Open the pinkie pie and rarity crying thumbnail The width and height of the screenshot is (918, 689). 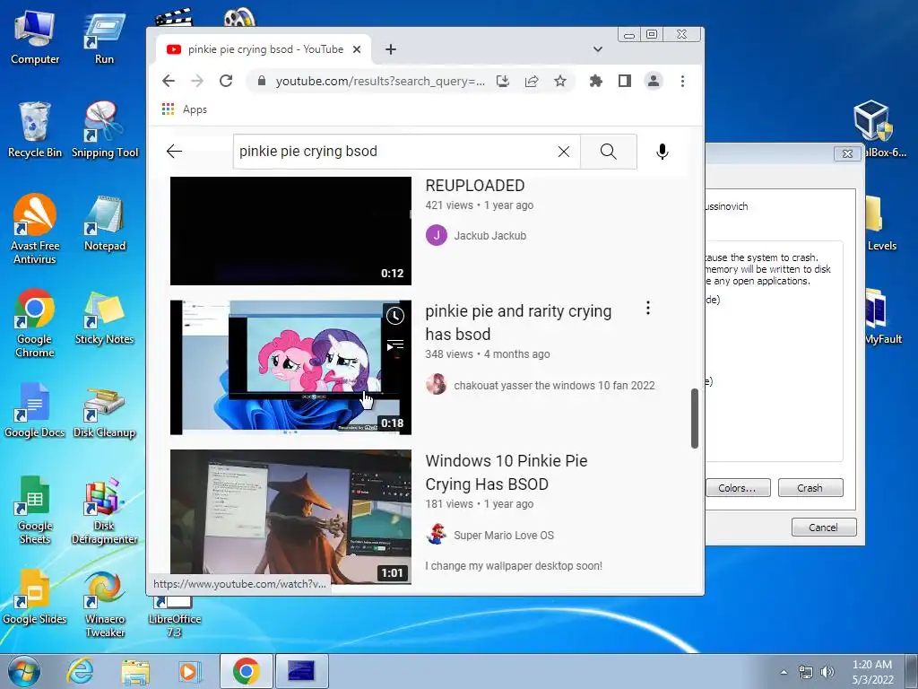290,367
